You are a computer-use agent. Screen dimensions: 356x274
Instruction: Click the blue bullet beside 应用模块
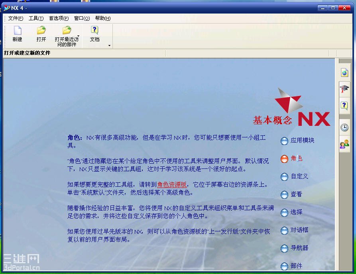(x=284, y=141)
